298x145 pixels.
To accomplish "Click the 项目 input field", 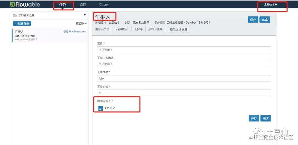I will (x=184, y=50).
